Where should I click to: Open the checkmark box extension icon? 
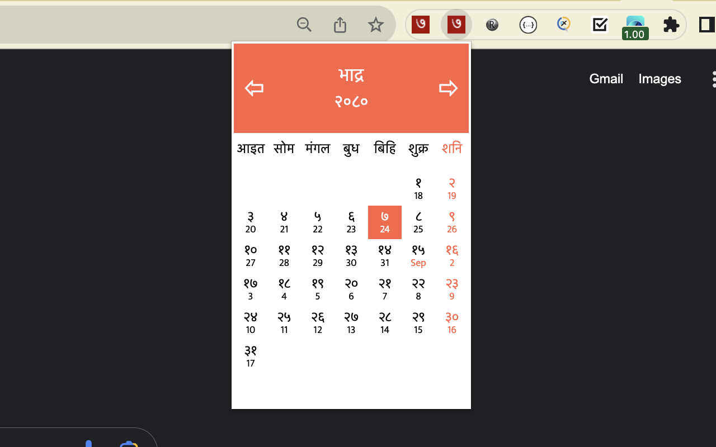600,25
